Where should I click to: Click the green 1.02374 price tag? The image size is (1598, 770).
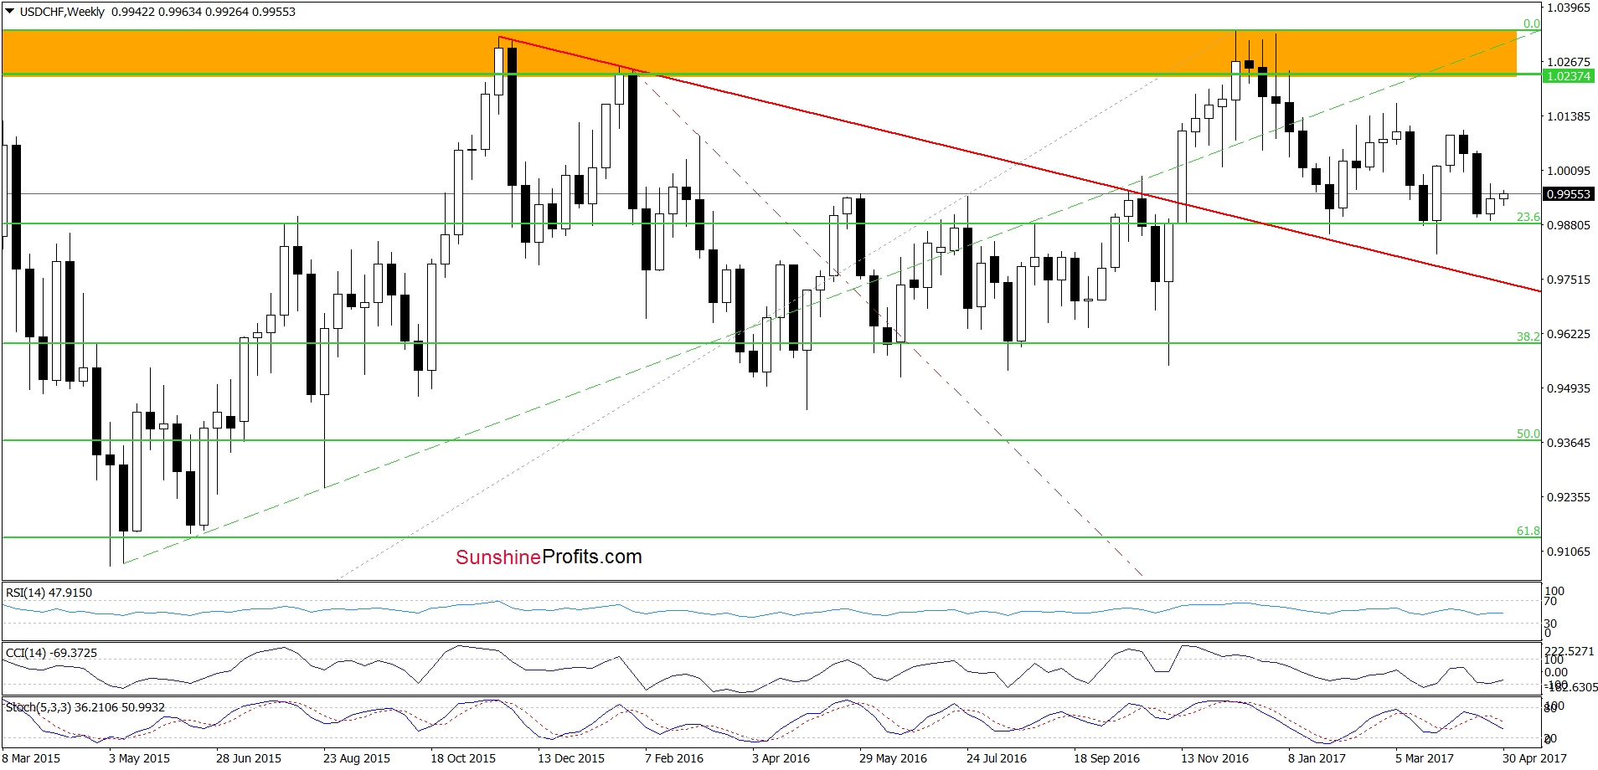click(1568, 76)
